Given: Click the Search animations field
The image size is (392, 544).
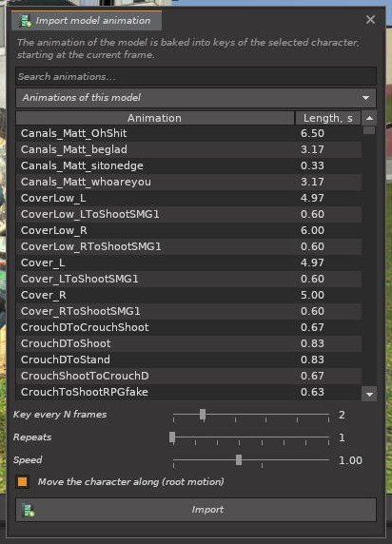Looking at the screenshot, I should tap(196, 76).
